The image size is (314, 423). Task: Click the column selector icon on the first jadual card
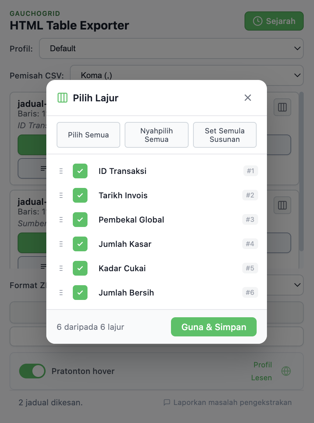point(282,107)
